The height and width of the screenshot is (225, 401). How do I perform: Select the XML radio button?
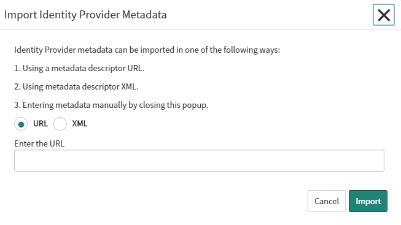[60, 124]
